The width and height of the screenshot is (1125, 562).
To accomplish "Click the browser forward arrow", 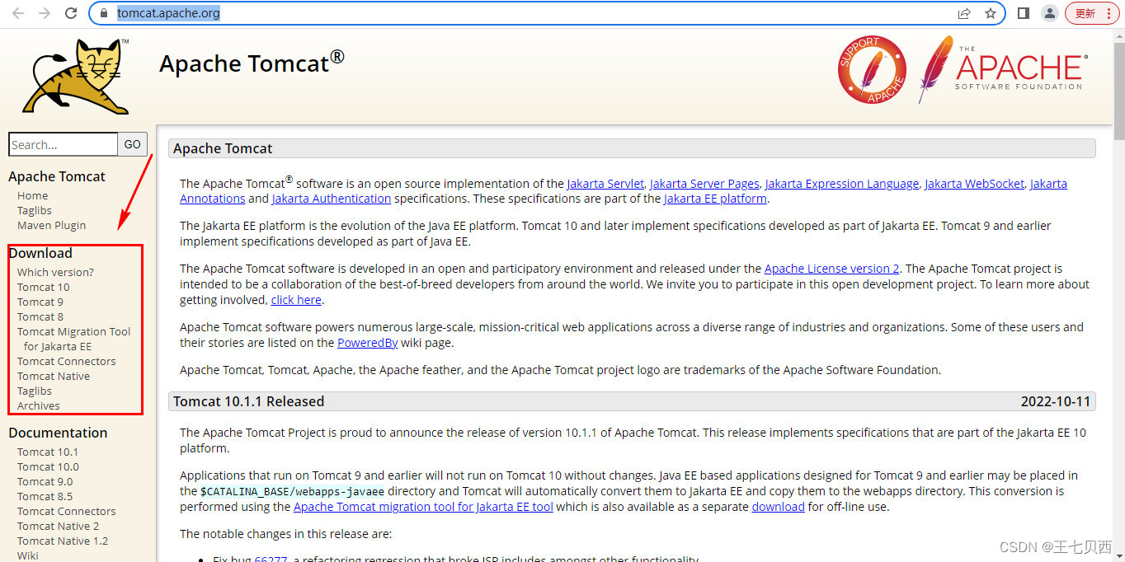I will click(x=45, y=13).
